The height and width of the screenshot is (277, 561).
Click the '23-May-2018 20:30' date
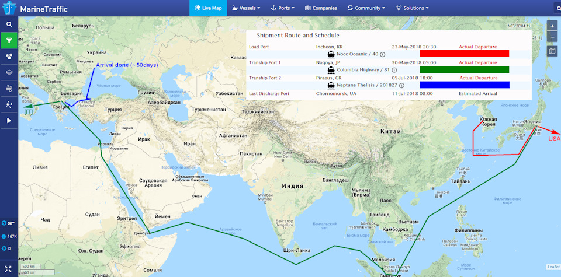pyautogui.click(x=414, y=47)
